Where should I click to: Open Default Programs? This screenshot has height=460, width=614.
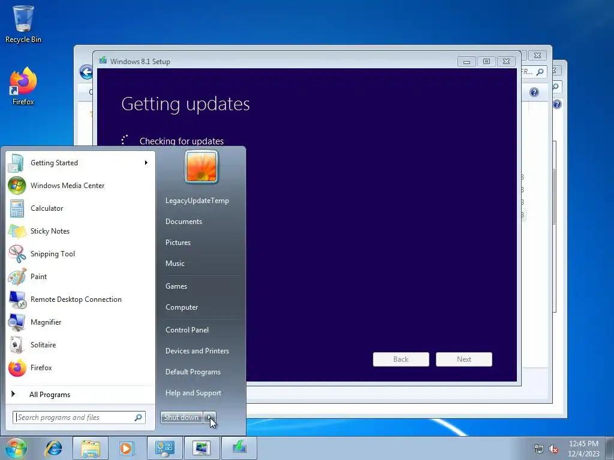pos(193,372)
